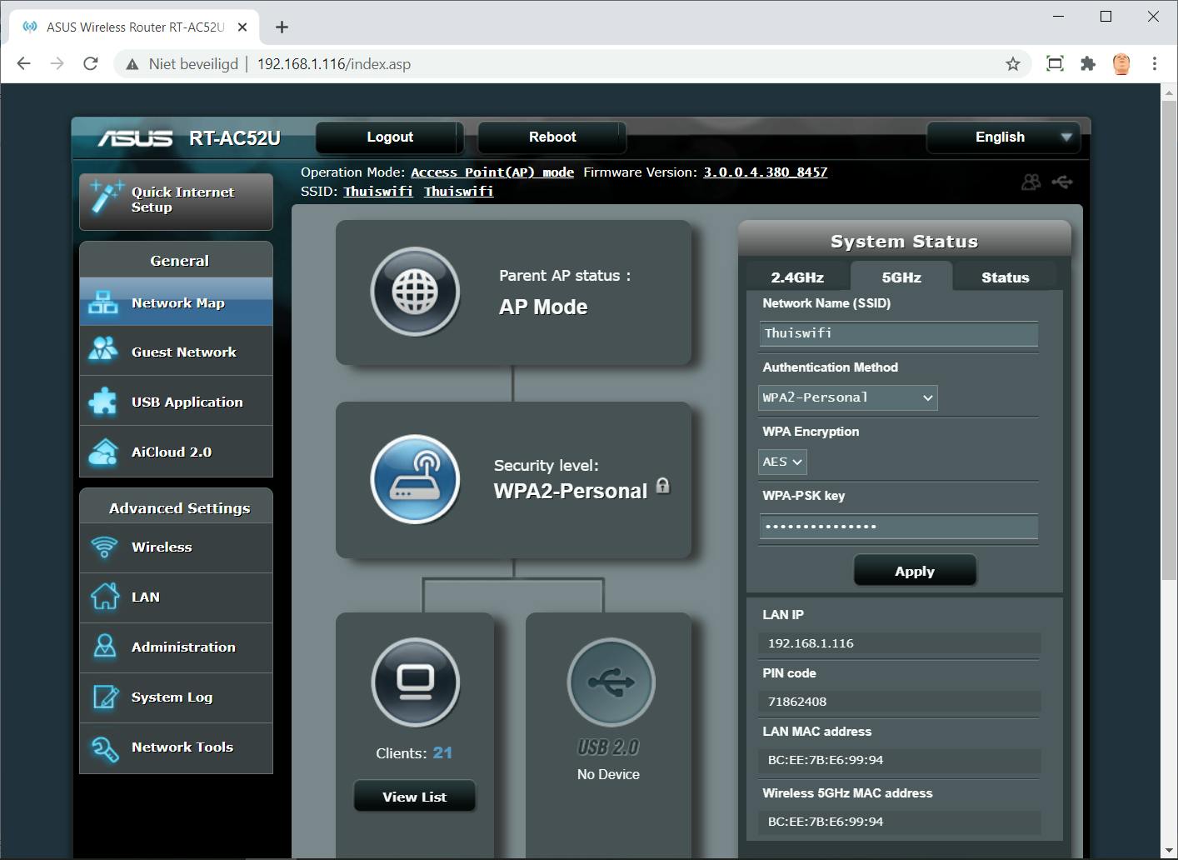Close the ASUS Wireless Router tab
The width and height of the screenshot is (1178, 860).
click(242, 27)
